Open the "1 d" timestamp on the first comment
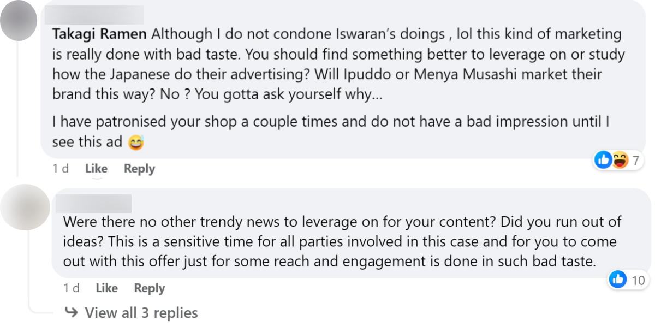This screenshot has width=655, height=326. (61, 169)
